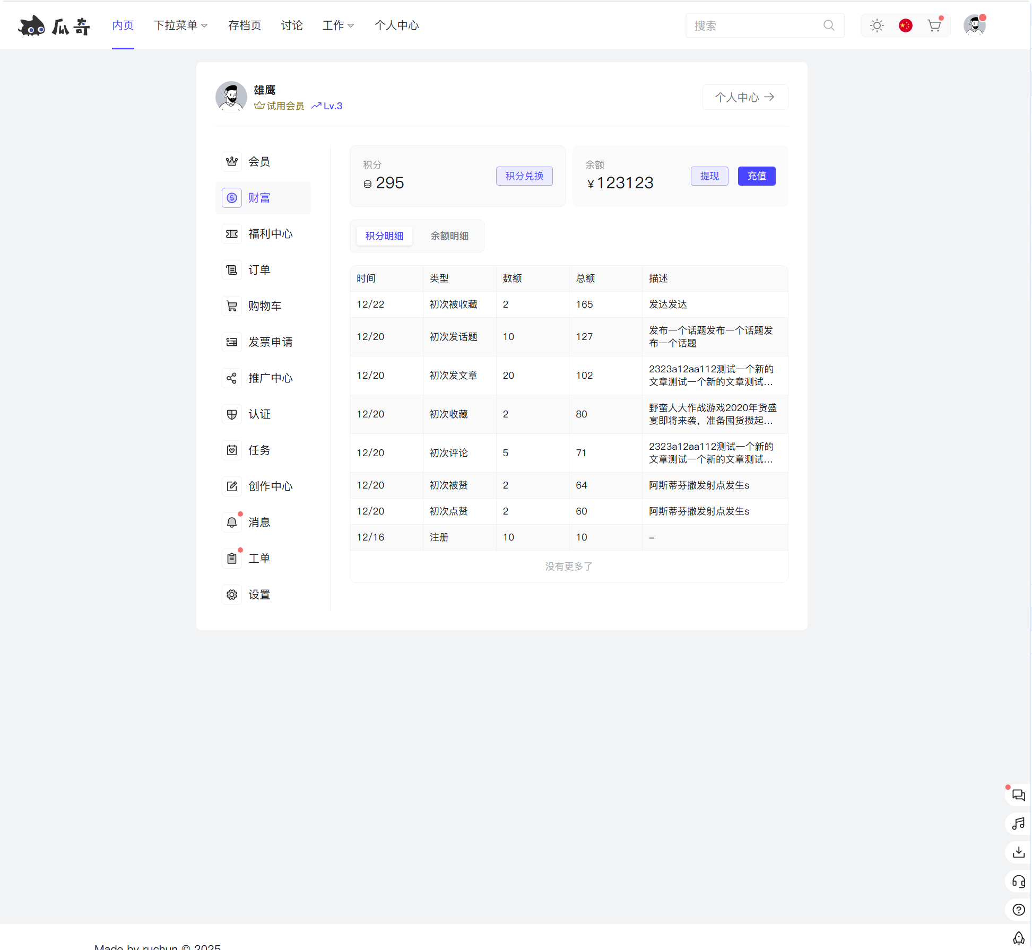Open the customer support headset icon
Screen dimensions: 1032x950
(x=1018, y=881)
